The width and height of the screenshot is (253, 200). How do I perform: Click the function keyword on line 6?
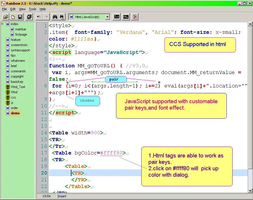coord(62,66)
